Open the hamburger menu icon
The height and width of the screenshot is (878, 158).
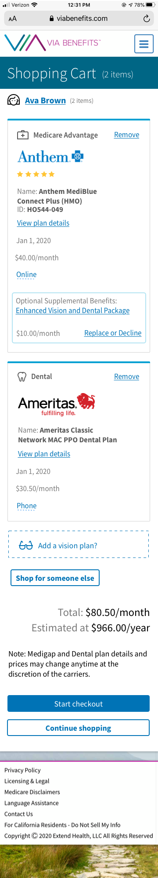point(144,44)
